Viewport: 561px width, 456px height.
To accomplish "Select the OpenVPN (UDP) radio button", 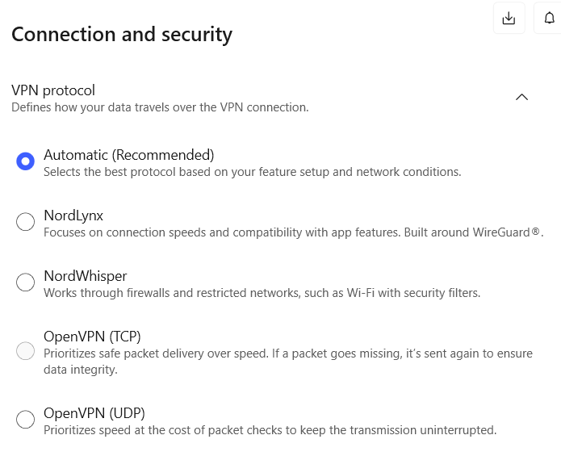I will coord(26,420).
